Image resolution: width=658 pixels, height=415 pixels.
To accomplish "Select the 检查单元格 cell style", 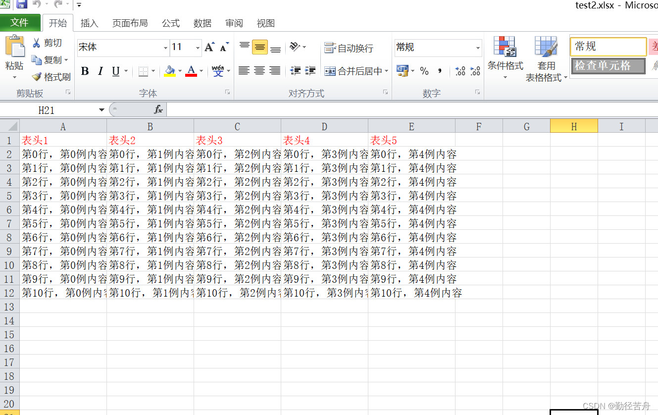I will pos(608,66).
